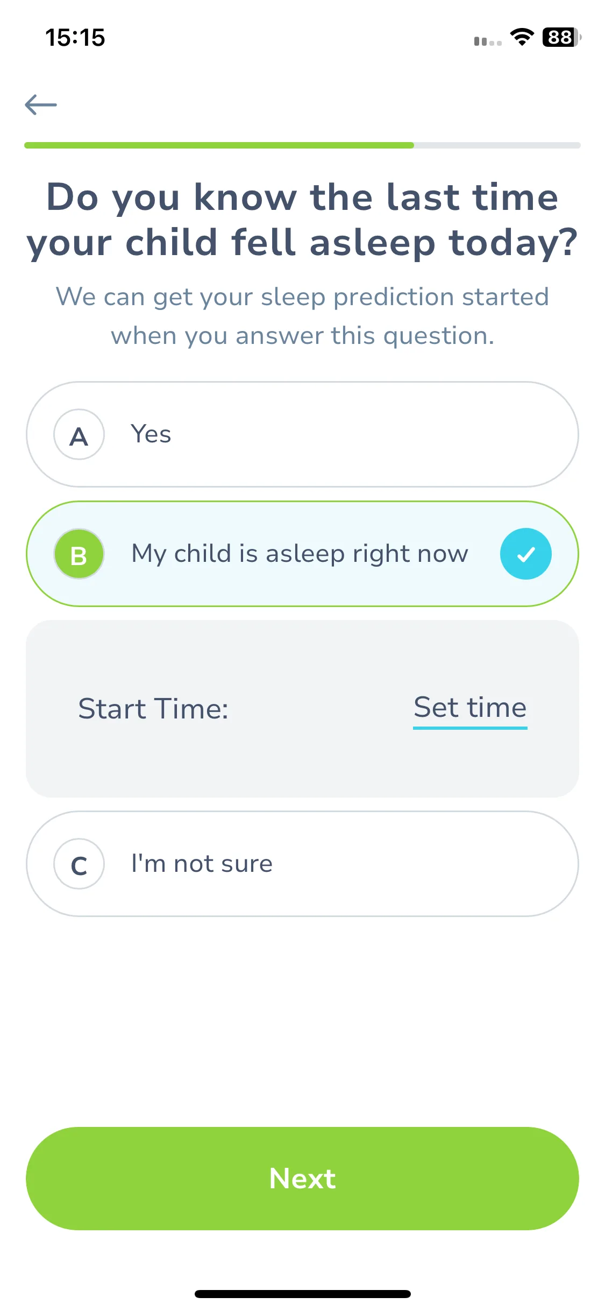Select the circled letter A badge
The image size is (605, 1311).
tap(79, 435)
